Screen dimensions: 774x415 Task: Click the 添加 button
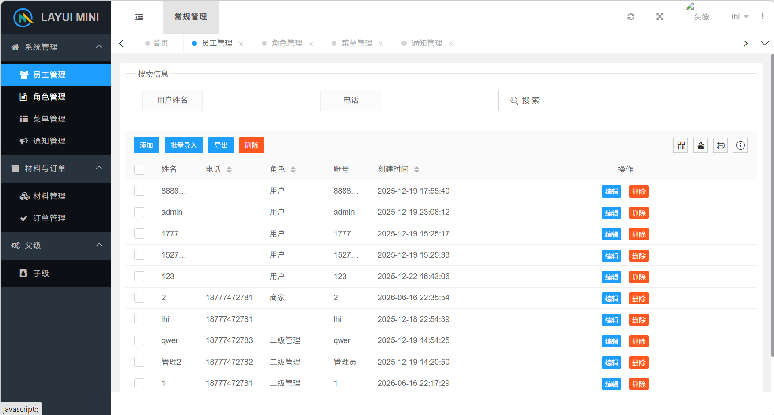(x=146, y=145)
